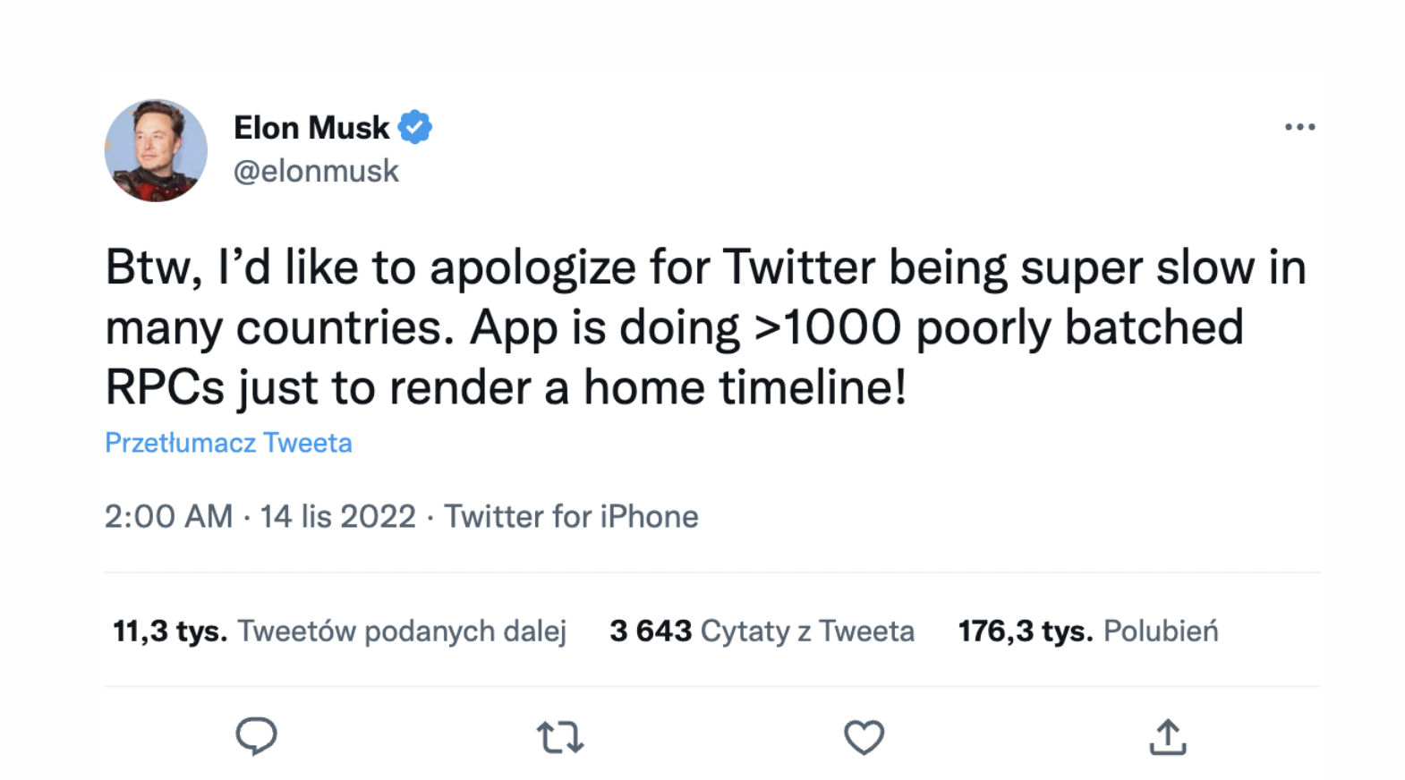Open the Cytaty z Tweeta quote tweets
This screenshot has width=1405, height=780.
pyautogui.click(x=807, y=632)
